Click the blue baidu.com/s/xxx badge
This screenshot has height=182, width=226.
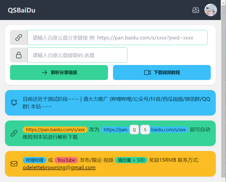pos(169,130)
